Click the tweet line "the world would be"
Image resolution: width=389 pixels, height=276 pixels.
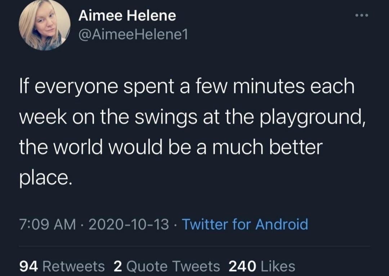click(x=170, y=148)
